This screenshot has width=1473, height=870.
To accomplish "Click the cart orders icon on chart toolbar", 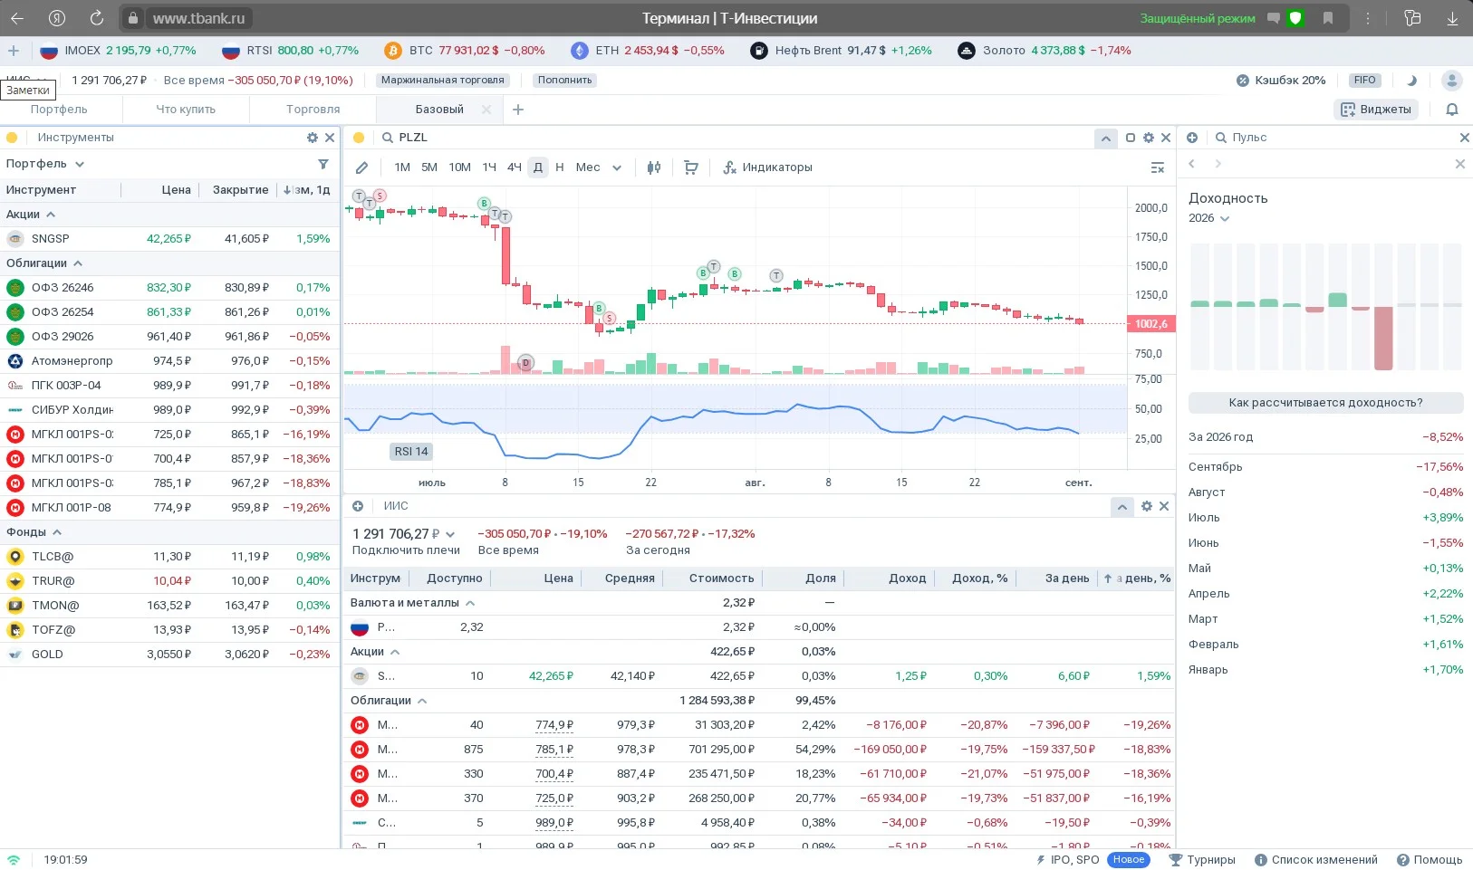I will (691, 167).
